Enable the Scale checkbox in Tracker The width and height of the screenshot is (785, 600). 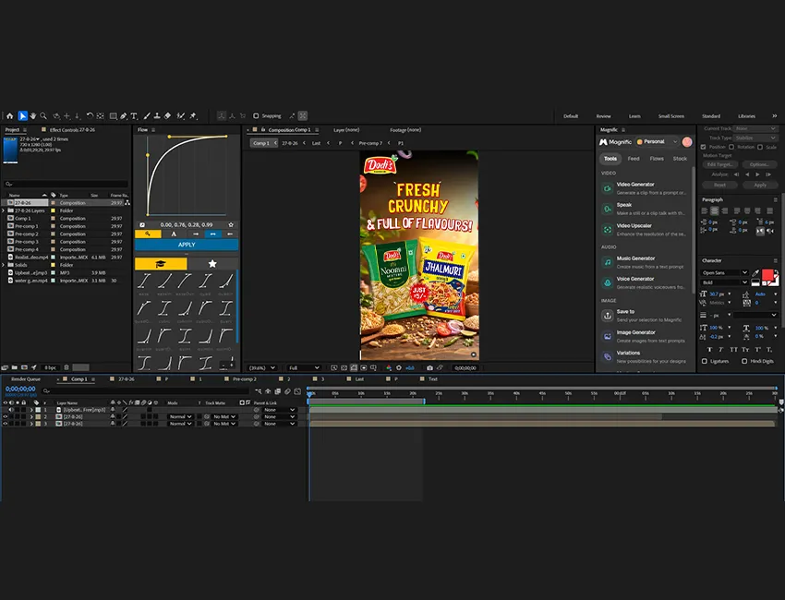(x=760, y=147)
